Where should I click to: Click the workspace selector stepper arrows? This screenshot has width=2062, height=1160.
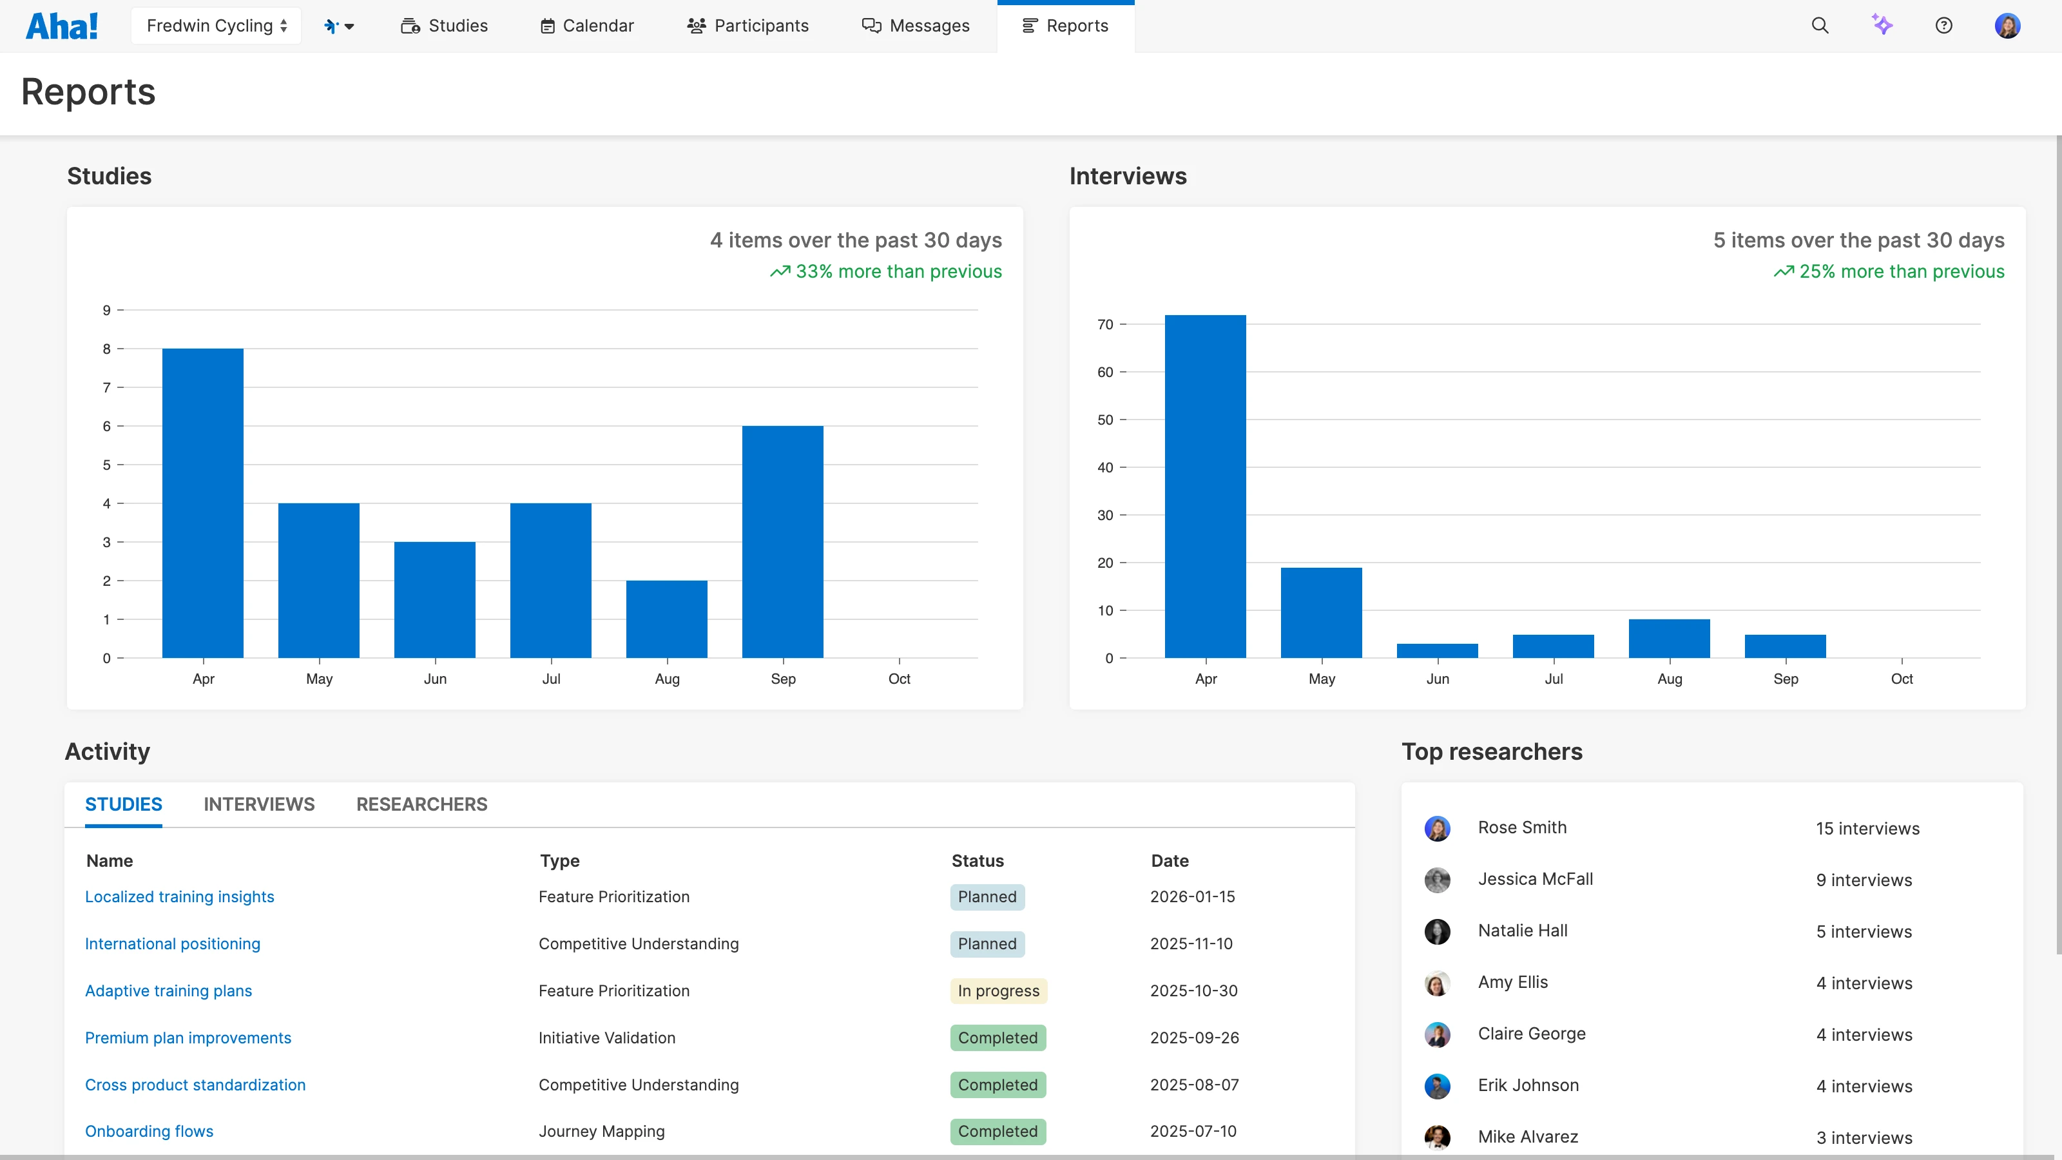pos(284,25)
